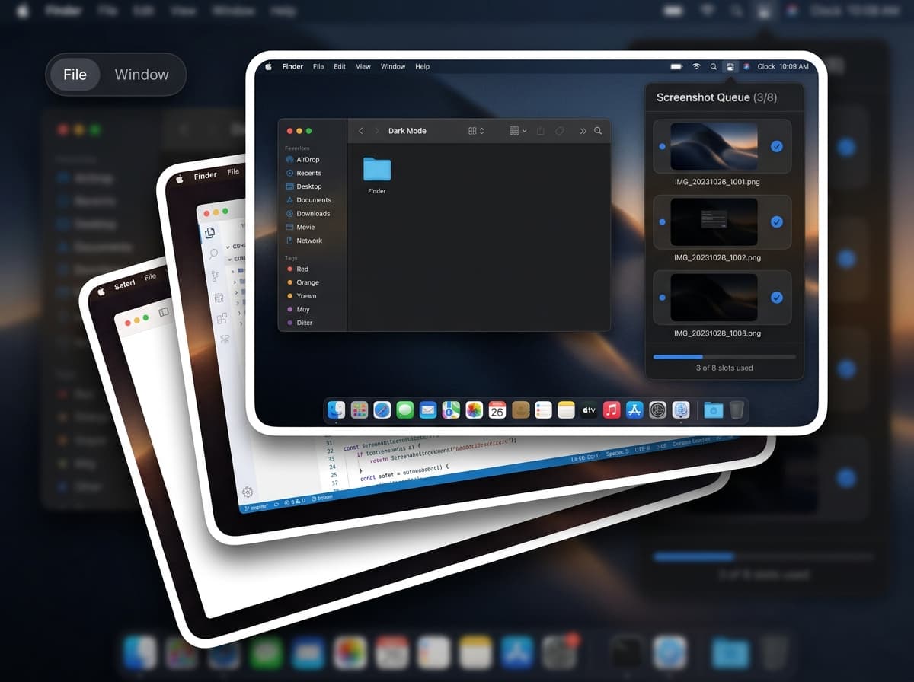The image size is (914, 682).
Task: Select Documents in the Finder sidebar
Action: pyautogui.click(x=313, y=200)
